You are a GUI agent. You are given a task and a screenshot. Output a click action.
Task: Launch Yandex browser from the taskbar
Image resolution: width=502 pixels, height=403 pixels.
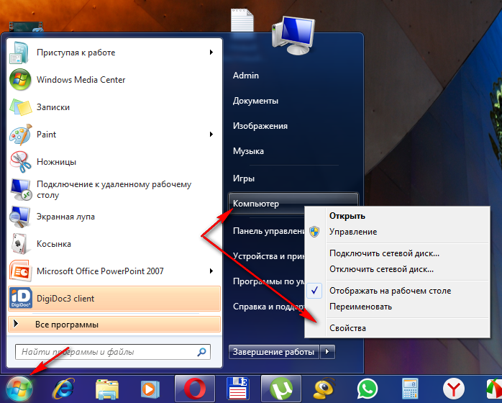click(x=454, y=389)
